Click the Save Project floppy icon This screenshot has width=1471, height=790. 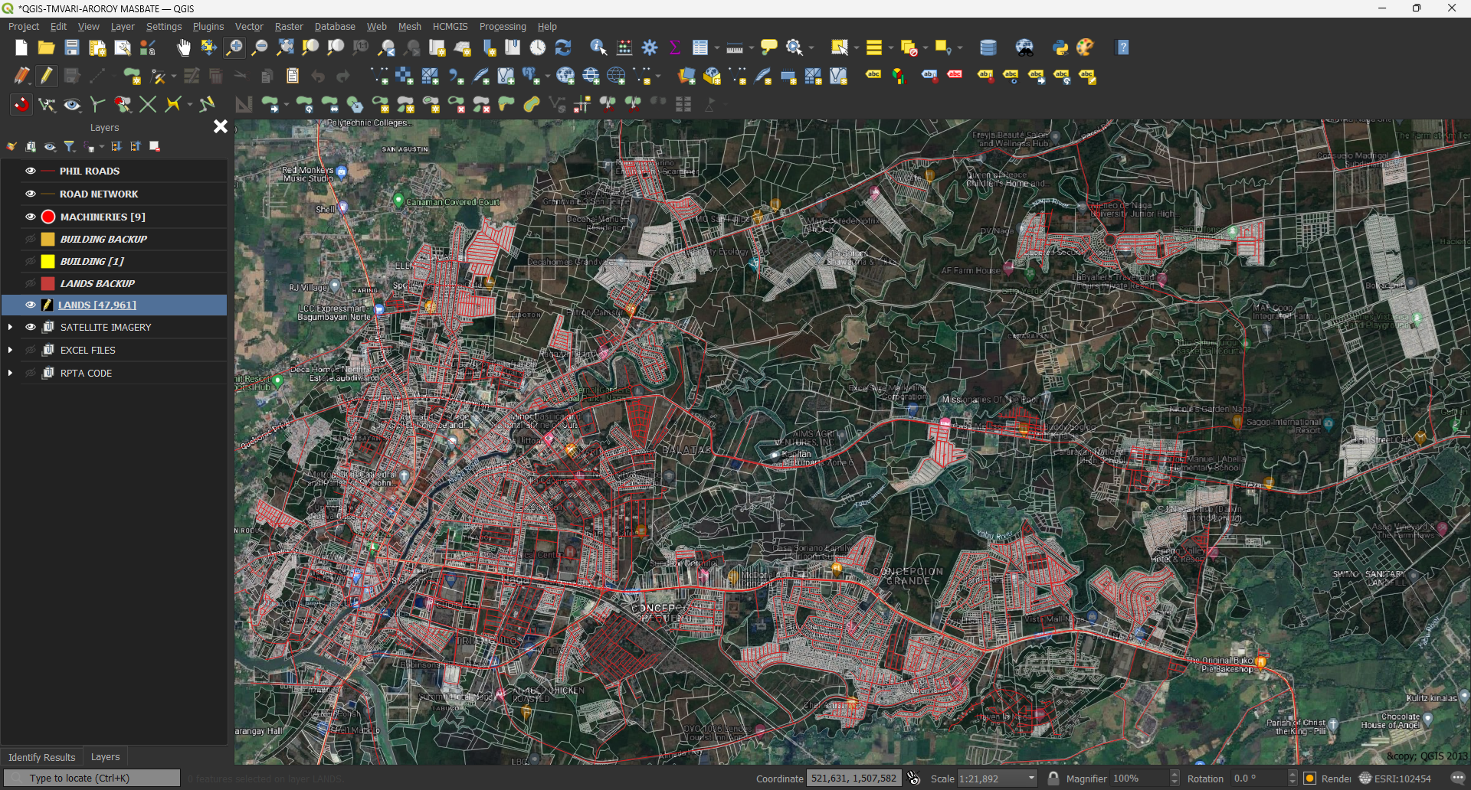coord(72,48)
